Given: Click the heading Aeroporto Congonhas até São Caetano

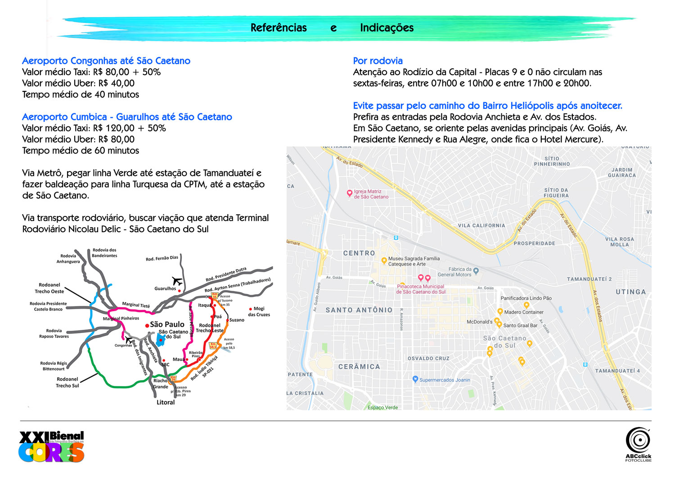Looking at the screenshot, I should [x=106, y=61].
